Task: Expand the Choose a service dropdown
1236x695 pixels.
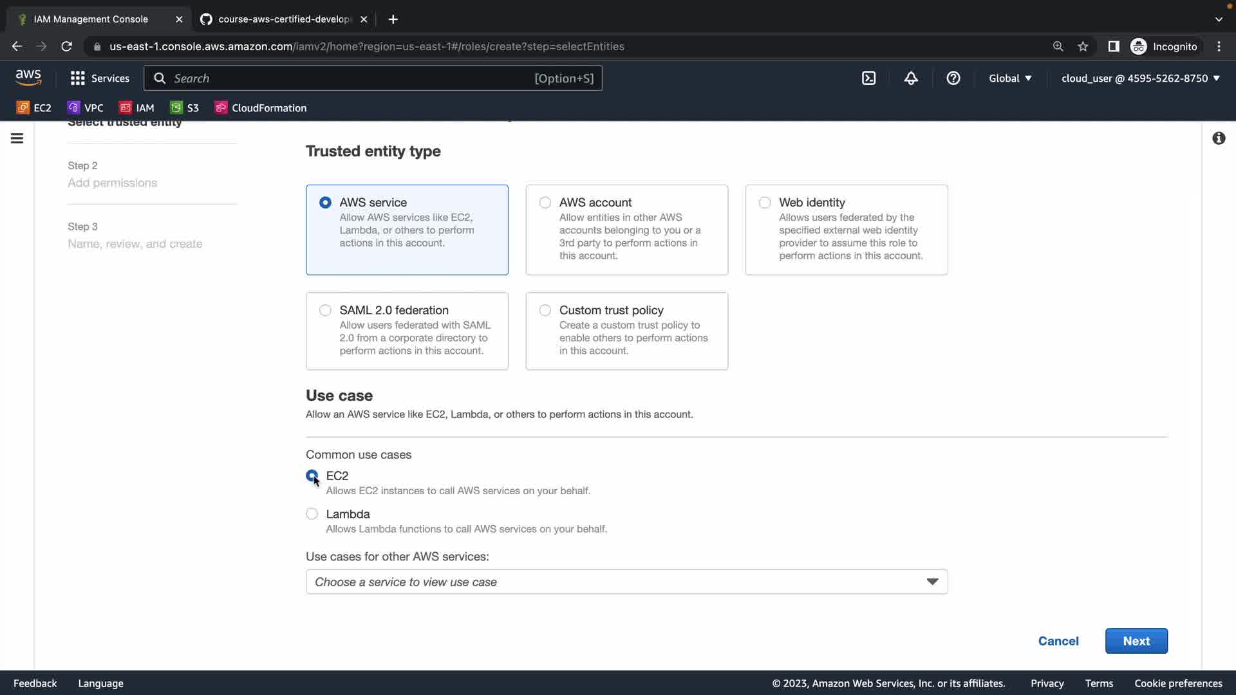Action: point(626,582)
